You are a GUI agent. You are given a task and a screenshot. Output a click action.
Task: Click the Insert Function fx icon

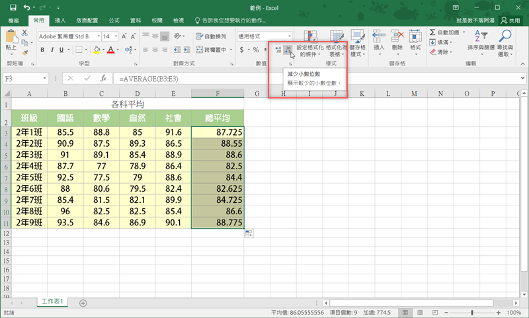[102, 78]
